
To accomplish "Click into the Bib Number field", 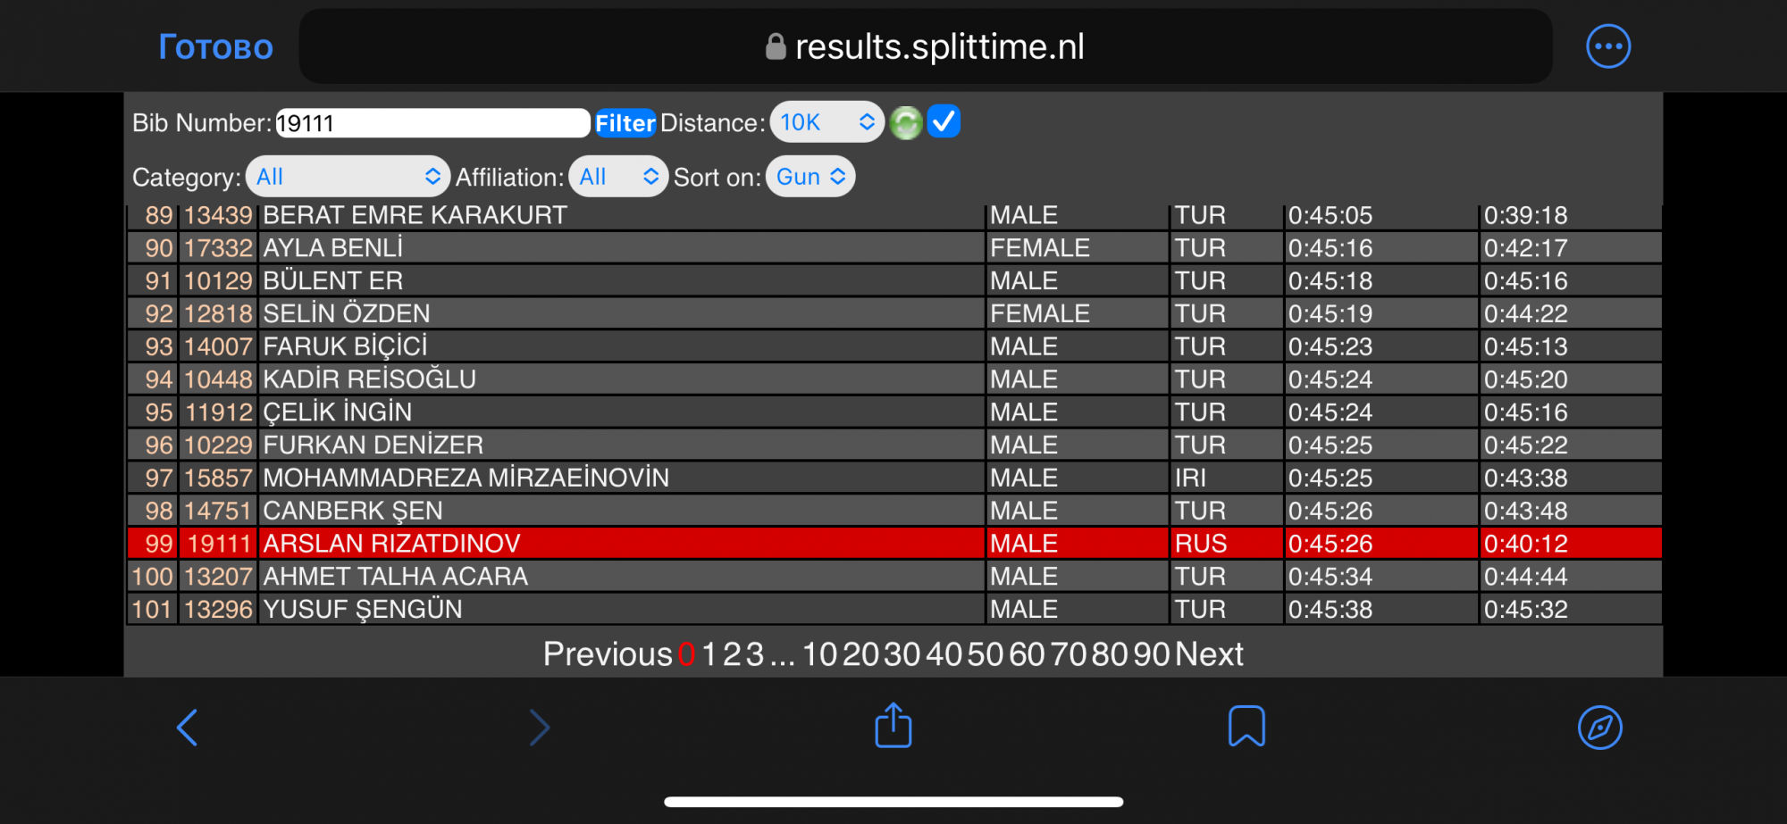I will (432, 123).
